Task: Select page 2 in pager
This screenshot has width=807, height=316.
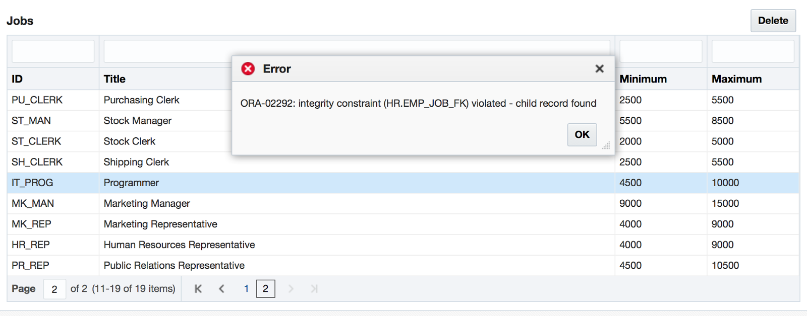Action: [x=265, y=289]
